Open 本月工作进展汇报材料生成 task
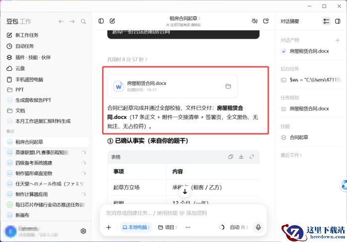 tap(39, 121)
